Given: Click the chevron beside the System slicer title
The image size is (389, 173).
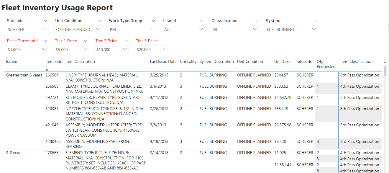Looking at the screenshot, I should point(315,21).
